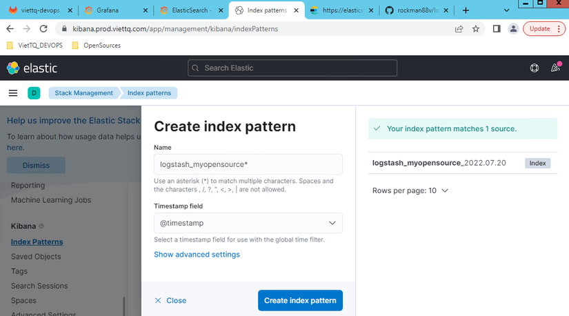569x316 pixels.
Task: Click the share page icon
Action: [x=459, y=29]
